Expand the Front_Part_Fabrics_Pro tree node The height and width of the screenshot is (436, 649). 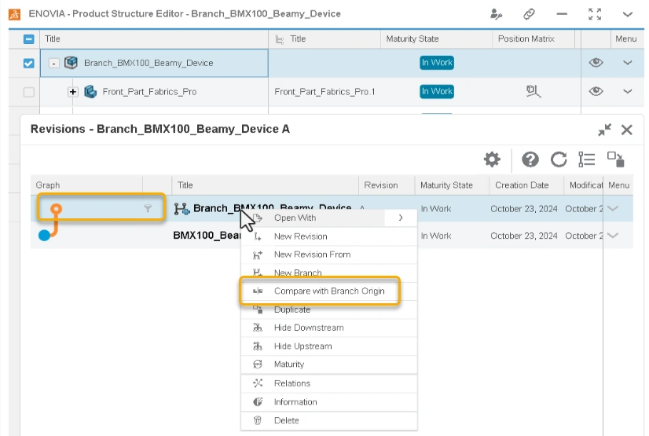click(x=73, y=92)
